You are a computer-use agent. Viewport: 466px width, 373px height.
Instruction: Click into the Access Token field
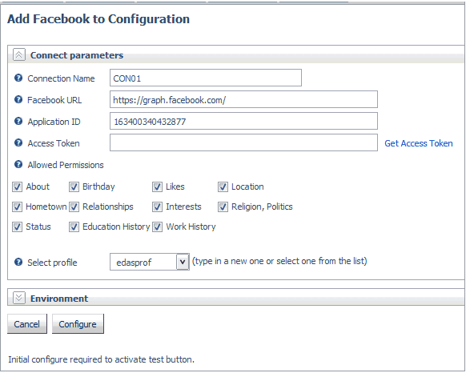[x=243, y=142]
